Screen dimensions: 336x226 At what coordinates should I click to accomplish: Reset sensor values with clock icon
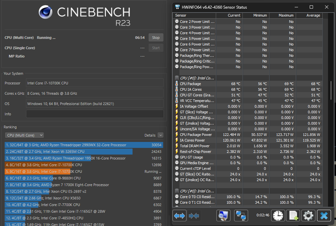[278, 215]
